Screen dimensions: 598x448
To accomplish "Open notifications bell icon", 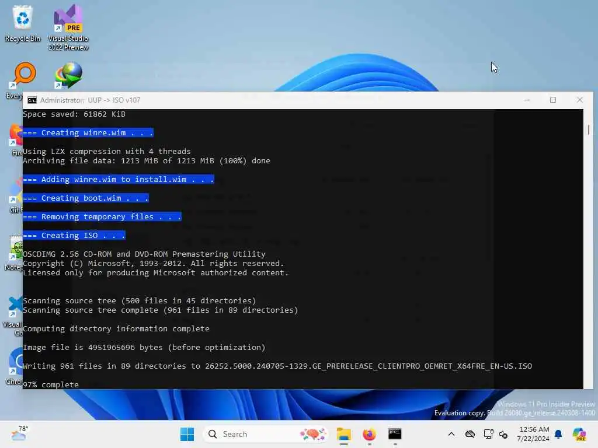I will (x=558, y=434).
